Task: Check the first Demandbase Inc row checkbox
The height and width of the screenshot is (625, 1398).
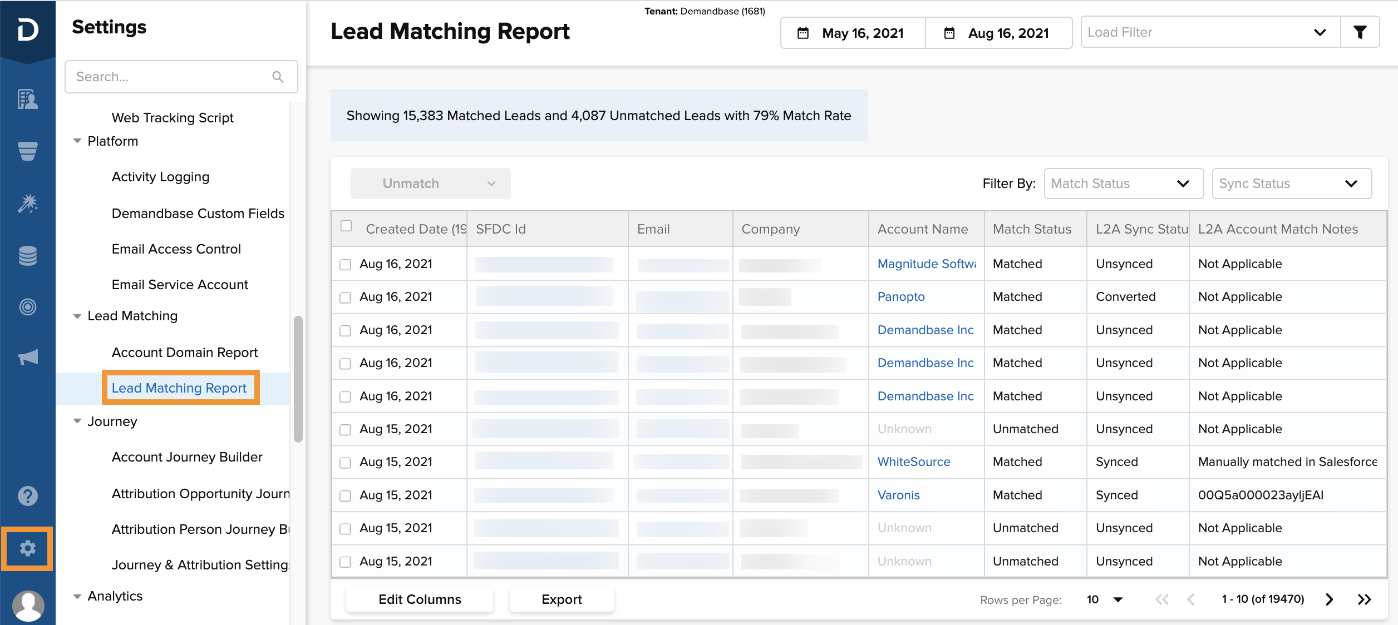Action: (x=345, y=331)
